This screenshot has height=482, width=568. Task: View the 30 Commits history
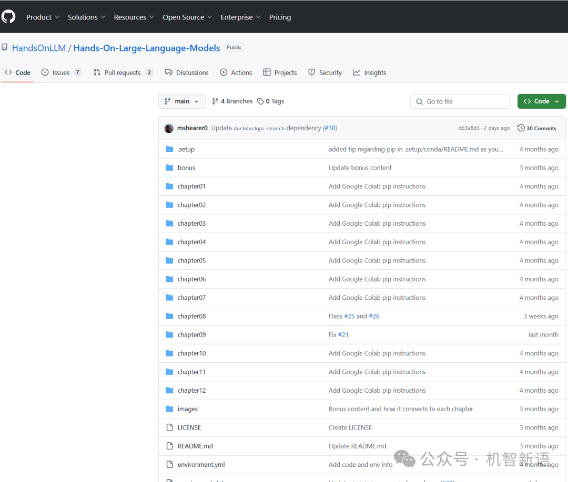(537, 128)
